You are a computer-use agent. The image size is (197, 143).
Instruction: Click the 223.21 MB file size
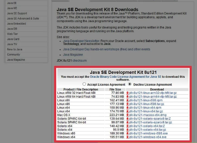[117, 115]
